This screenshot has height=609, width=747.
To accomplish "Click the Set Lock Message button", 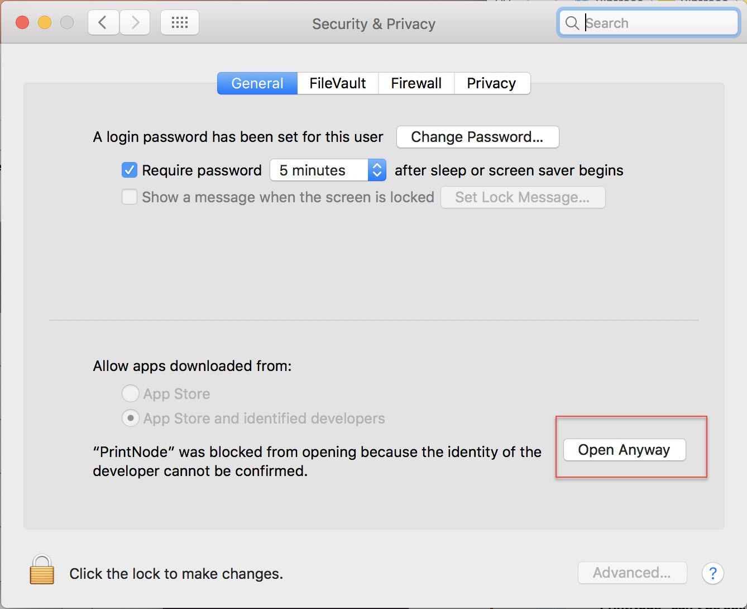I will click(x=523, y=197).
